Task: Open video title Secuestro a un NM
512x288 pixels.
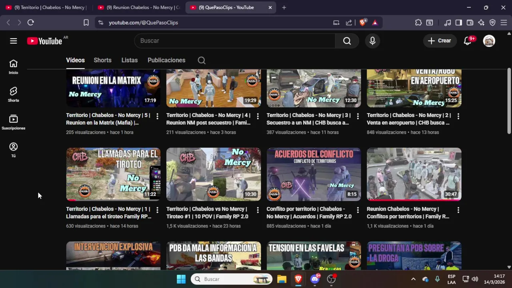Action: tap(309, 119)
